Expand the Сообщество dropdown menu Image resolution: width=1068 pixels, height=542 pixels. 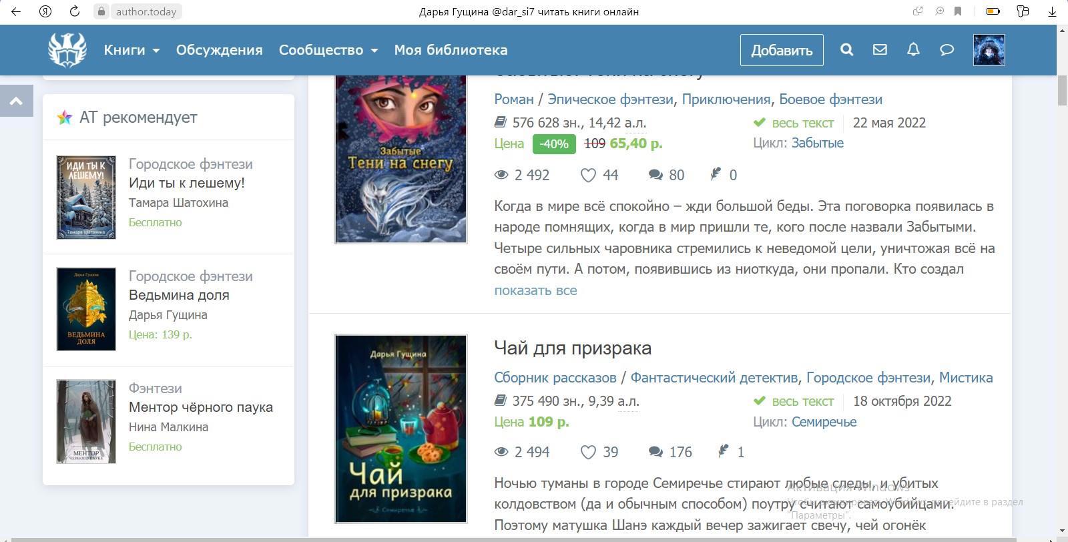tap(328, 50)
